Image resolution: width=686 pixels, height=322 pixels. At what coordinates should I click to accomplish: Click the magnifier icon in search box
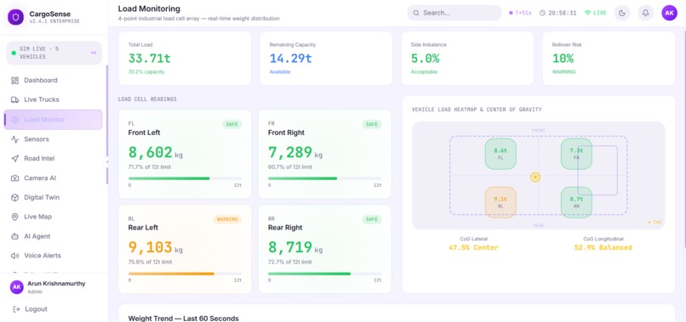point(416,13)
